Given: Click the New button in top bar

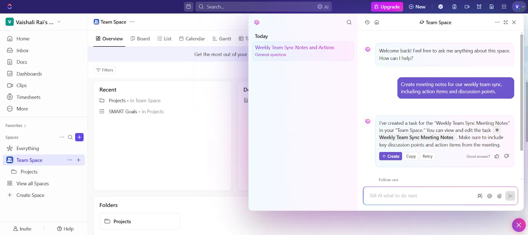Looking at the screenshot, I should (417, 7).
